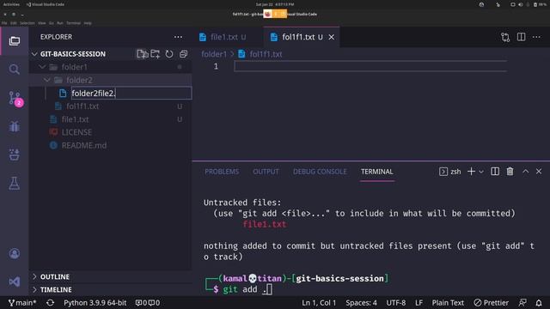Viewport: 550px width, 309px height.
Task: Click Prettier status bar item
Action: click(491, 303)
